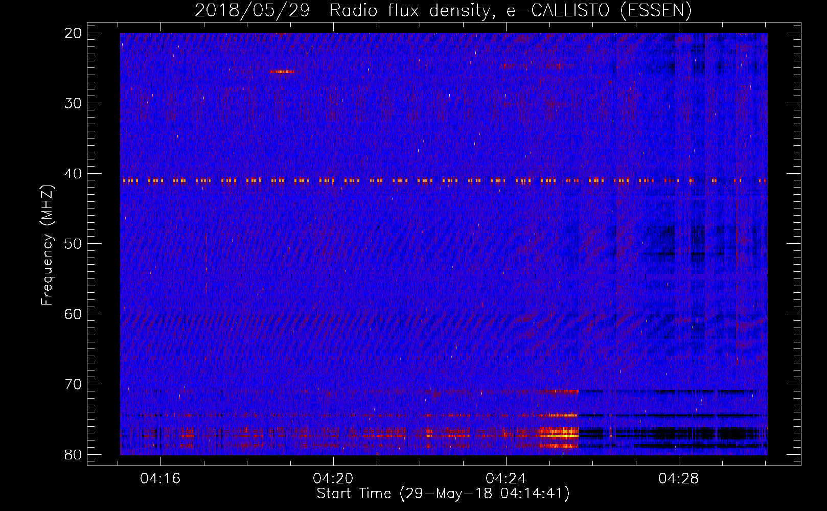The height and width of the screenshot is (511, 827).
Task: Click the 50 frequency tick label
Action: (x=74, y=244)
